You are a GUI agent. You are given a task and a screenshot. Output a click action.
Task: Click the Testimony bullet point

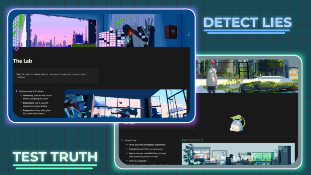[37, 97]
